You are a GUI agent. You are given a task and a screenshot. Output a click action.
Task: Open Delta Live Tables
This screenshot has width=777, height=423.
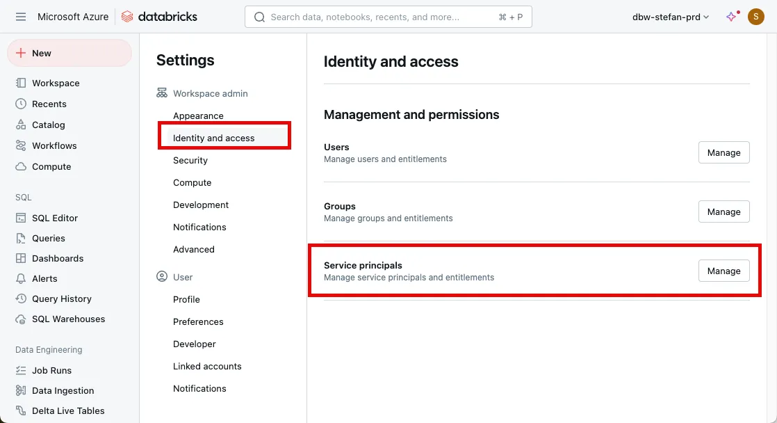point(68,410)
